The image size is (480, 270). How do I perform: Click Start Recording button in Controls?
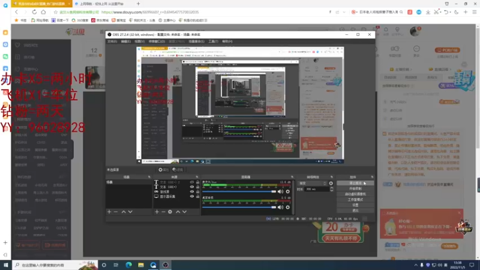355,188
